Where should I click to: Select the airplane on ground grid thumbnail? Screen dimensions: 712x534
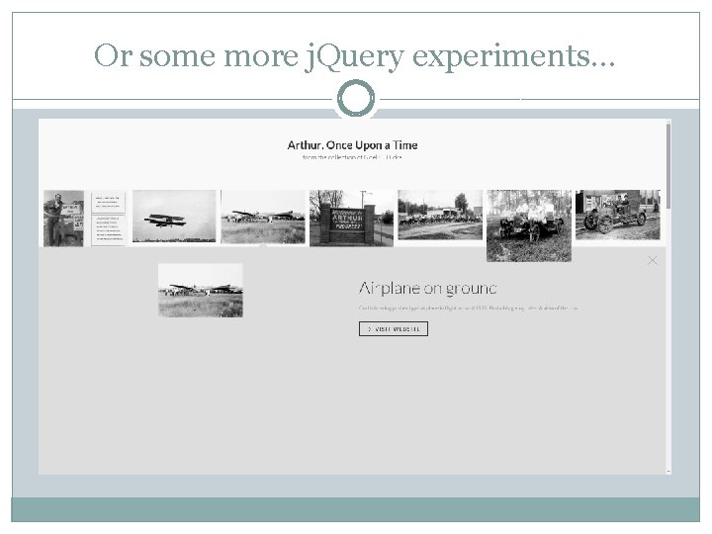263,217
